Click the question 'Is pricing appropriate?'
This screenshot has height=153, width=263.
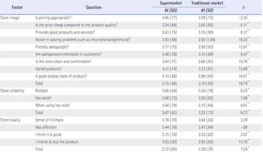[53, 18]
